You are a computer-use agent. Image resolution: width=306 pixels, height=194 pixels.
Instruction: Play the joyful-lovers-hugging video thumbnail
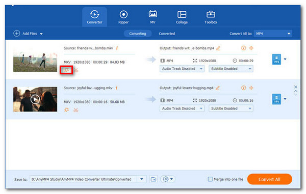pos(35,99)
